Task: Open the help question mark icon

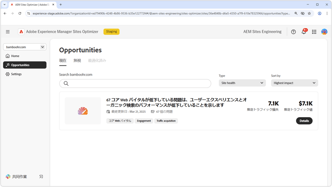Action: (x=293, y=32)
